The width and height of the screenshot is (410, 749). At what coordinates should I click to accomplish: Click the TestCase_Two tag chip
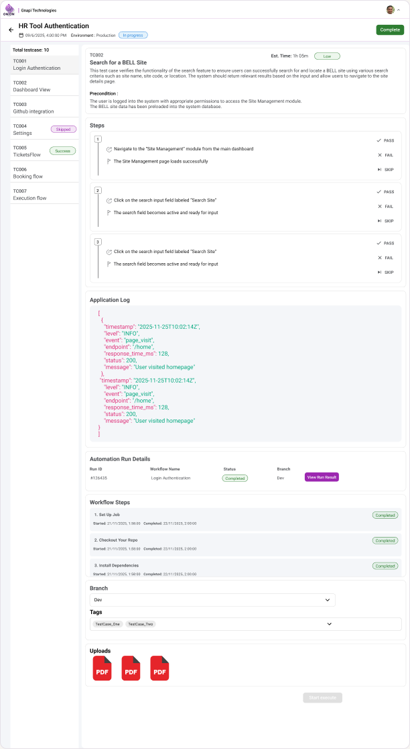(x=141, y=624)
